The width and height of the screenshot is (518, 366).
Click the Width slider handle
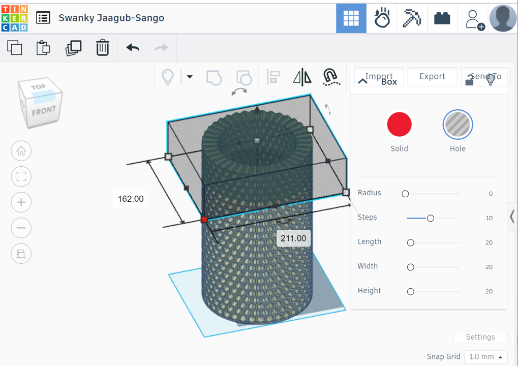pos(410,267)
